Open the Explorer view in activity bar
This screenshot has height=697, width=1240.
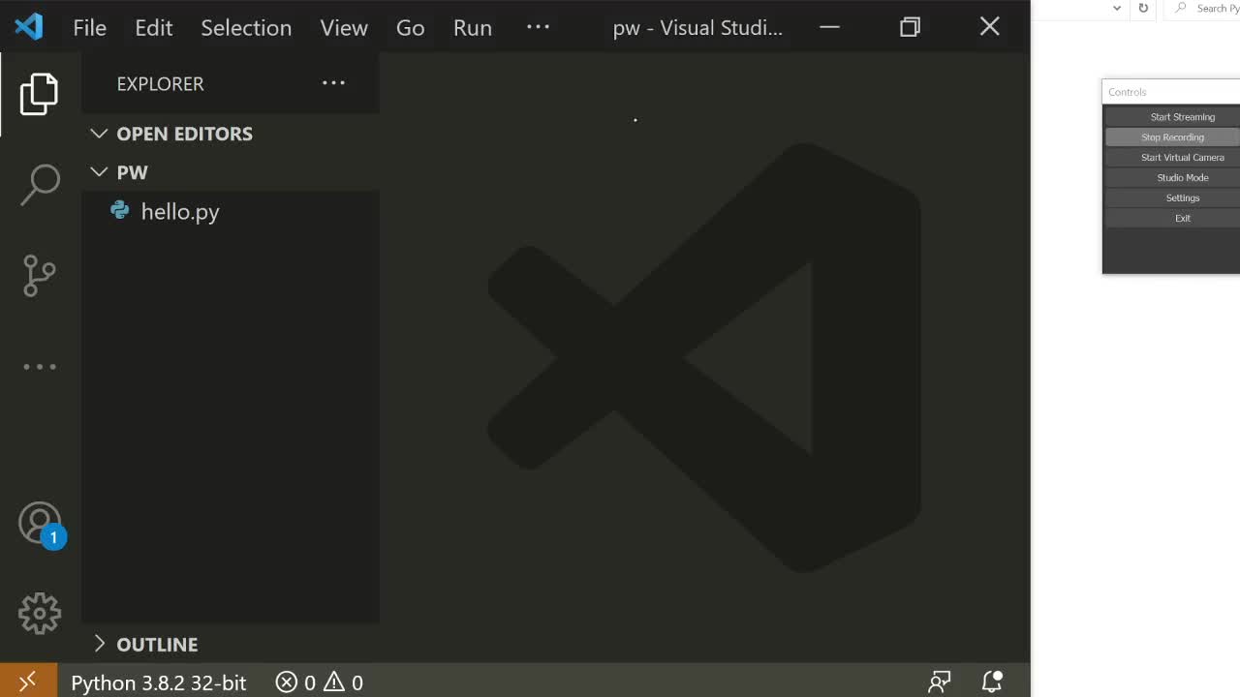tap(40, 94)
